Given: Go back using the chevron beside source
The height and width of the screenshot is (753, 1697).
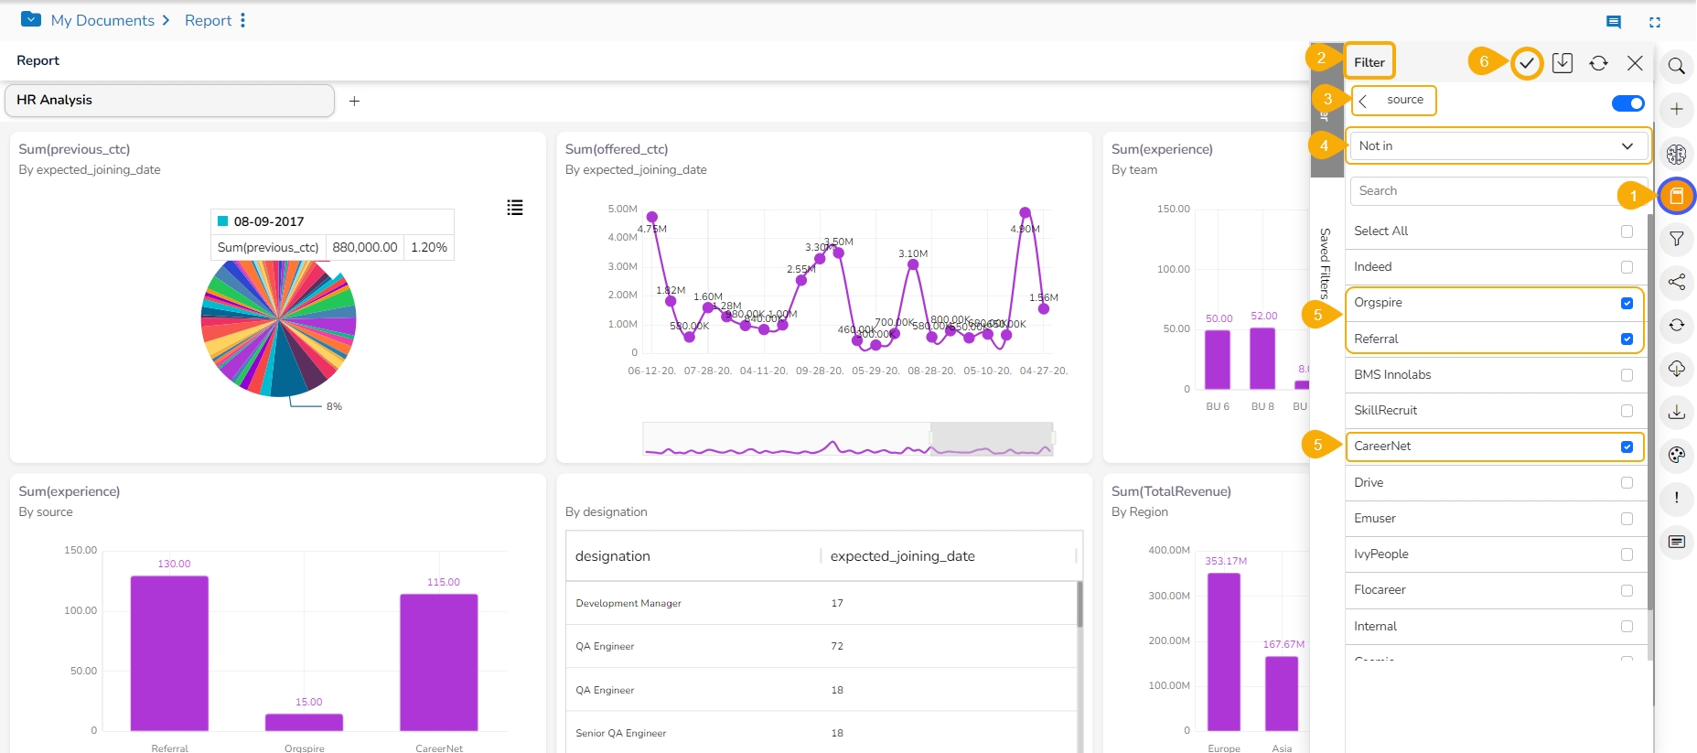Looking at the screenshot, I should 1363,101.
